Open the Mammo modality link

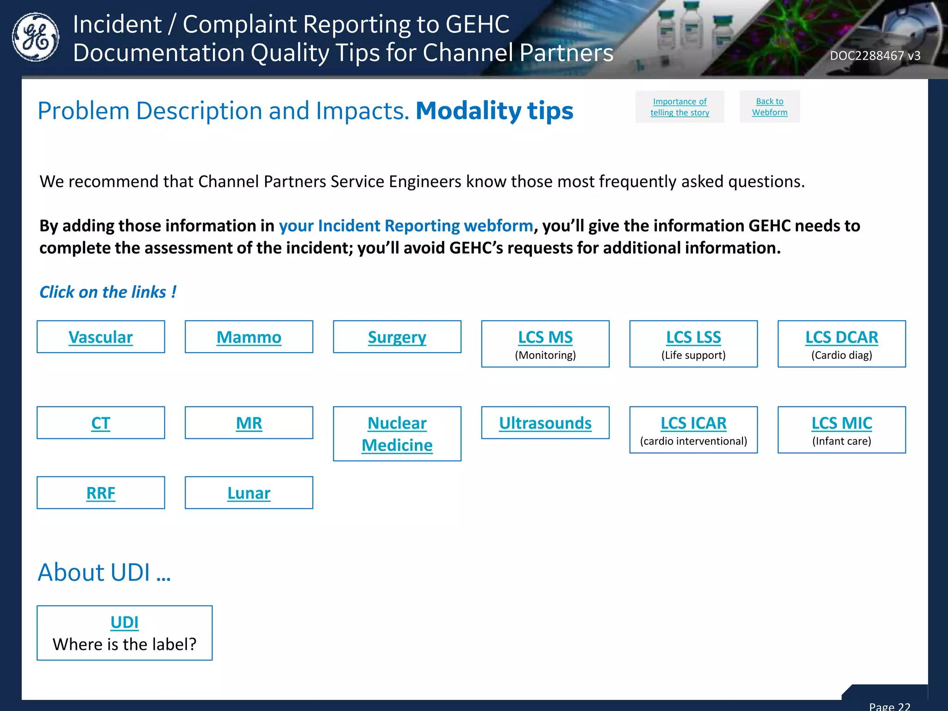pos(249,337)
